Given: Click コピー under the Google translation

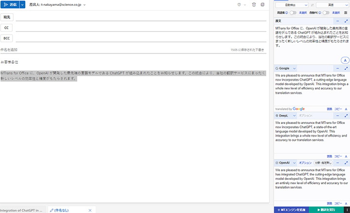Looking at the screenshot, I should click(338, 109).
